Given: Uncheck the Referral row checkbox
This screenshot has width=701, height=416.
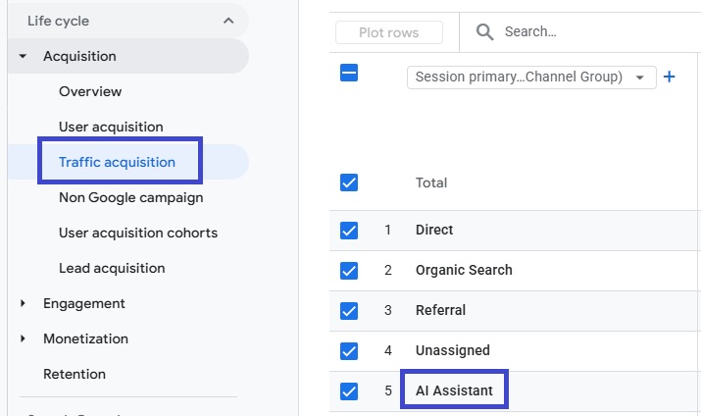Looking at the screenshot, I should [x=349, y=311].
